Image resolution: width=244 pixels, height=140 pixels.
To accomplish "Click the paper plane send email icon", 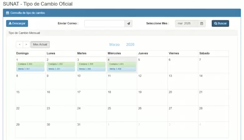I will pos(129,23).
